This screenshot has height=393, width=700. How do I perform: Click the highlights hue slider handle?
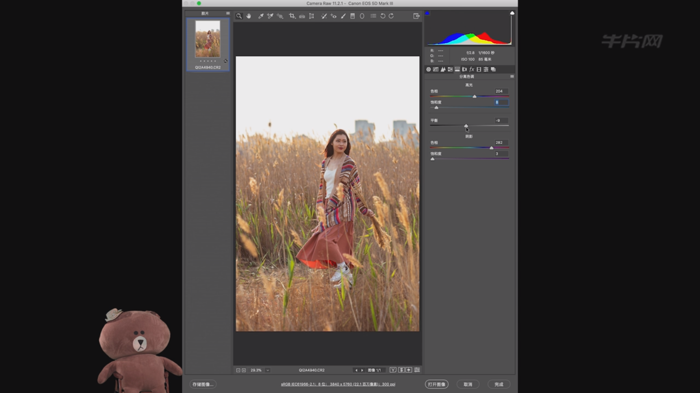tap(474, 96)
